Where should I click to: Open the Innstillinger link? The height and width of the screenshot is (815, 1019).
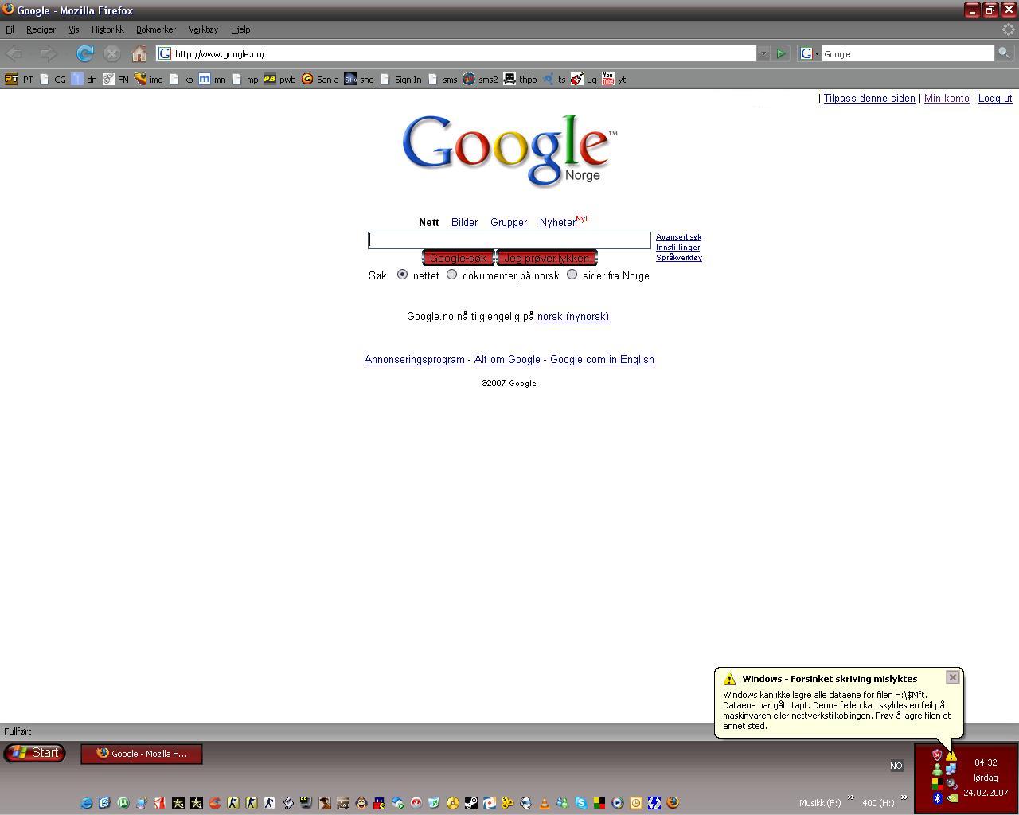pos(677,248)
